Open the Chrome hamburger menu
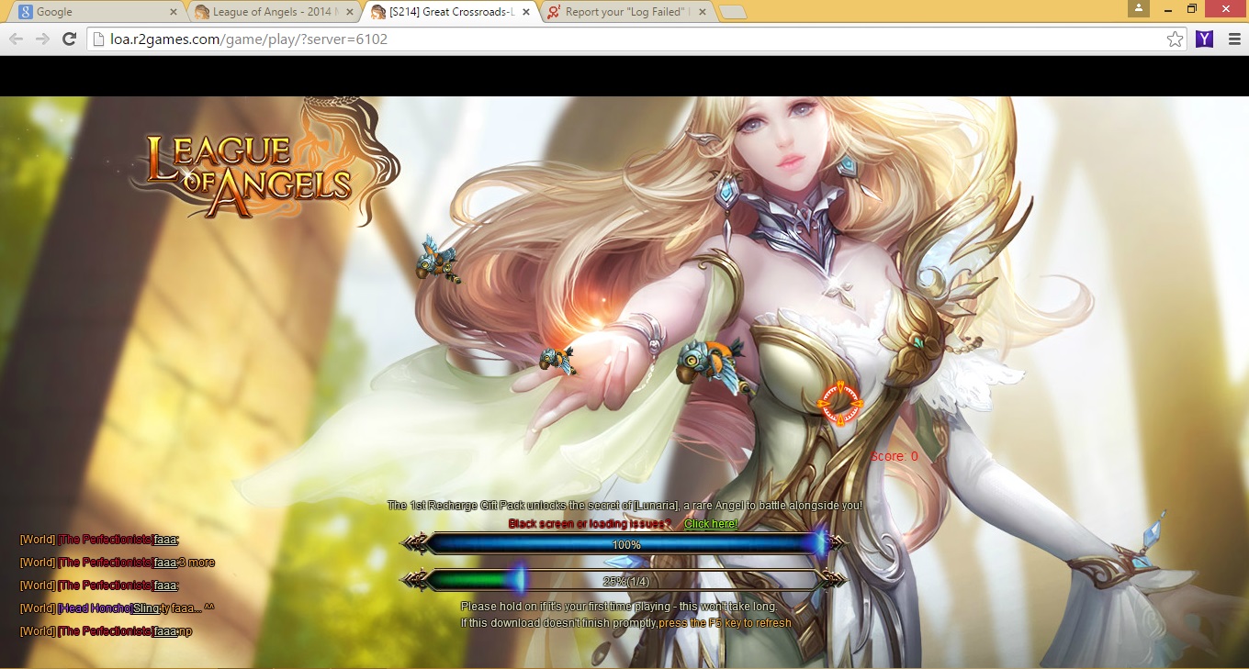Screen dimensions: 1249x669 (1233, 39)
